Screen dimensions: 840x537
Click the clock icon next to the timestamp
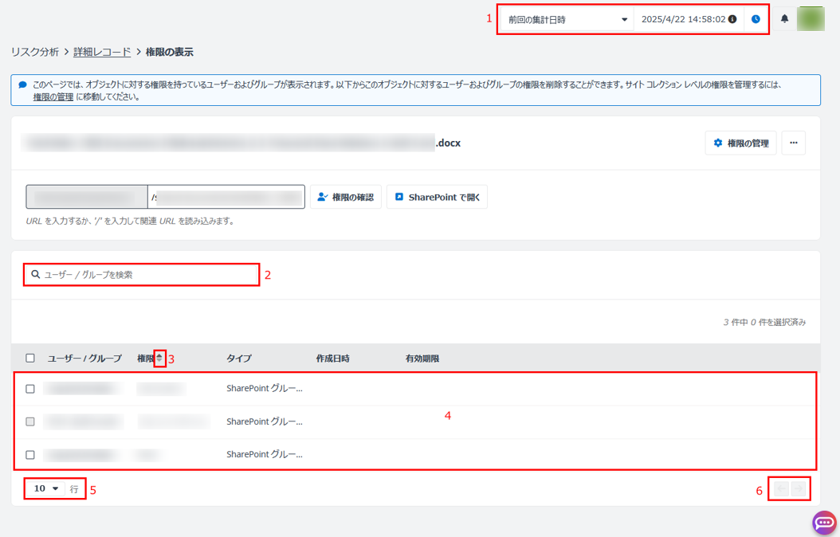click(x=756, y=19)
